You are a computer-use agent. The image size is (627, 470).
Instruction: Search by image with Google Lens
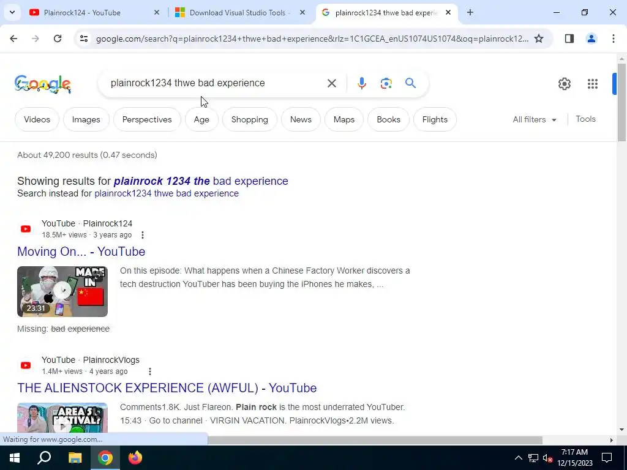(386, 83)
